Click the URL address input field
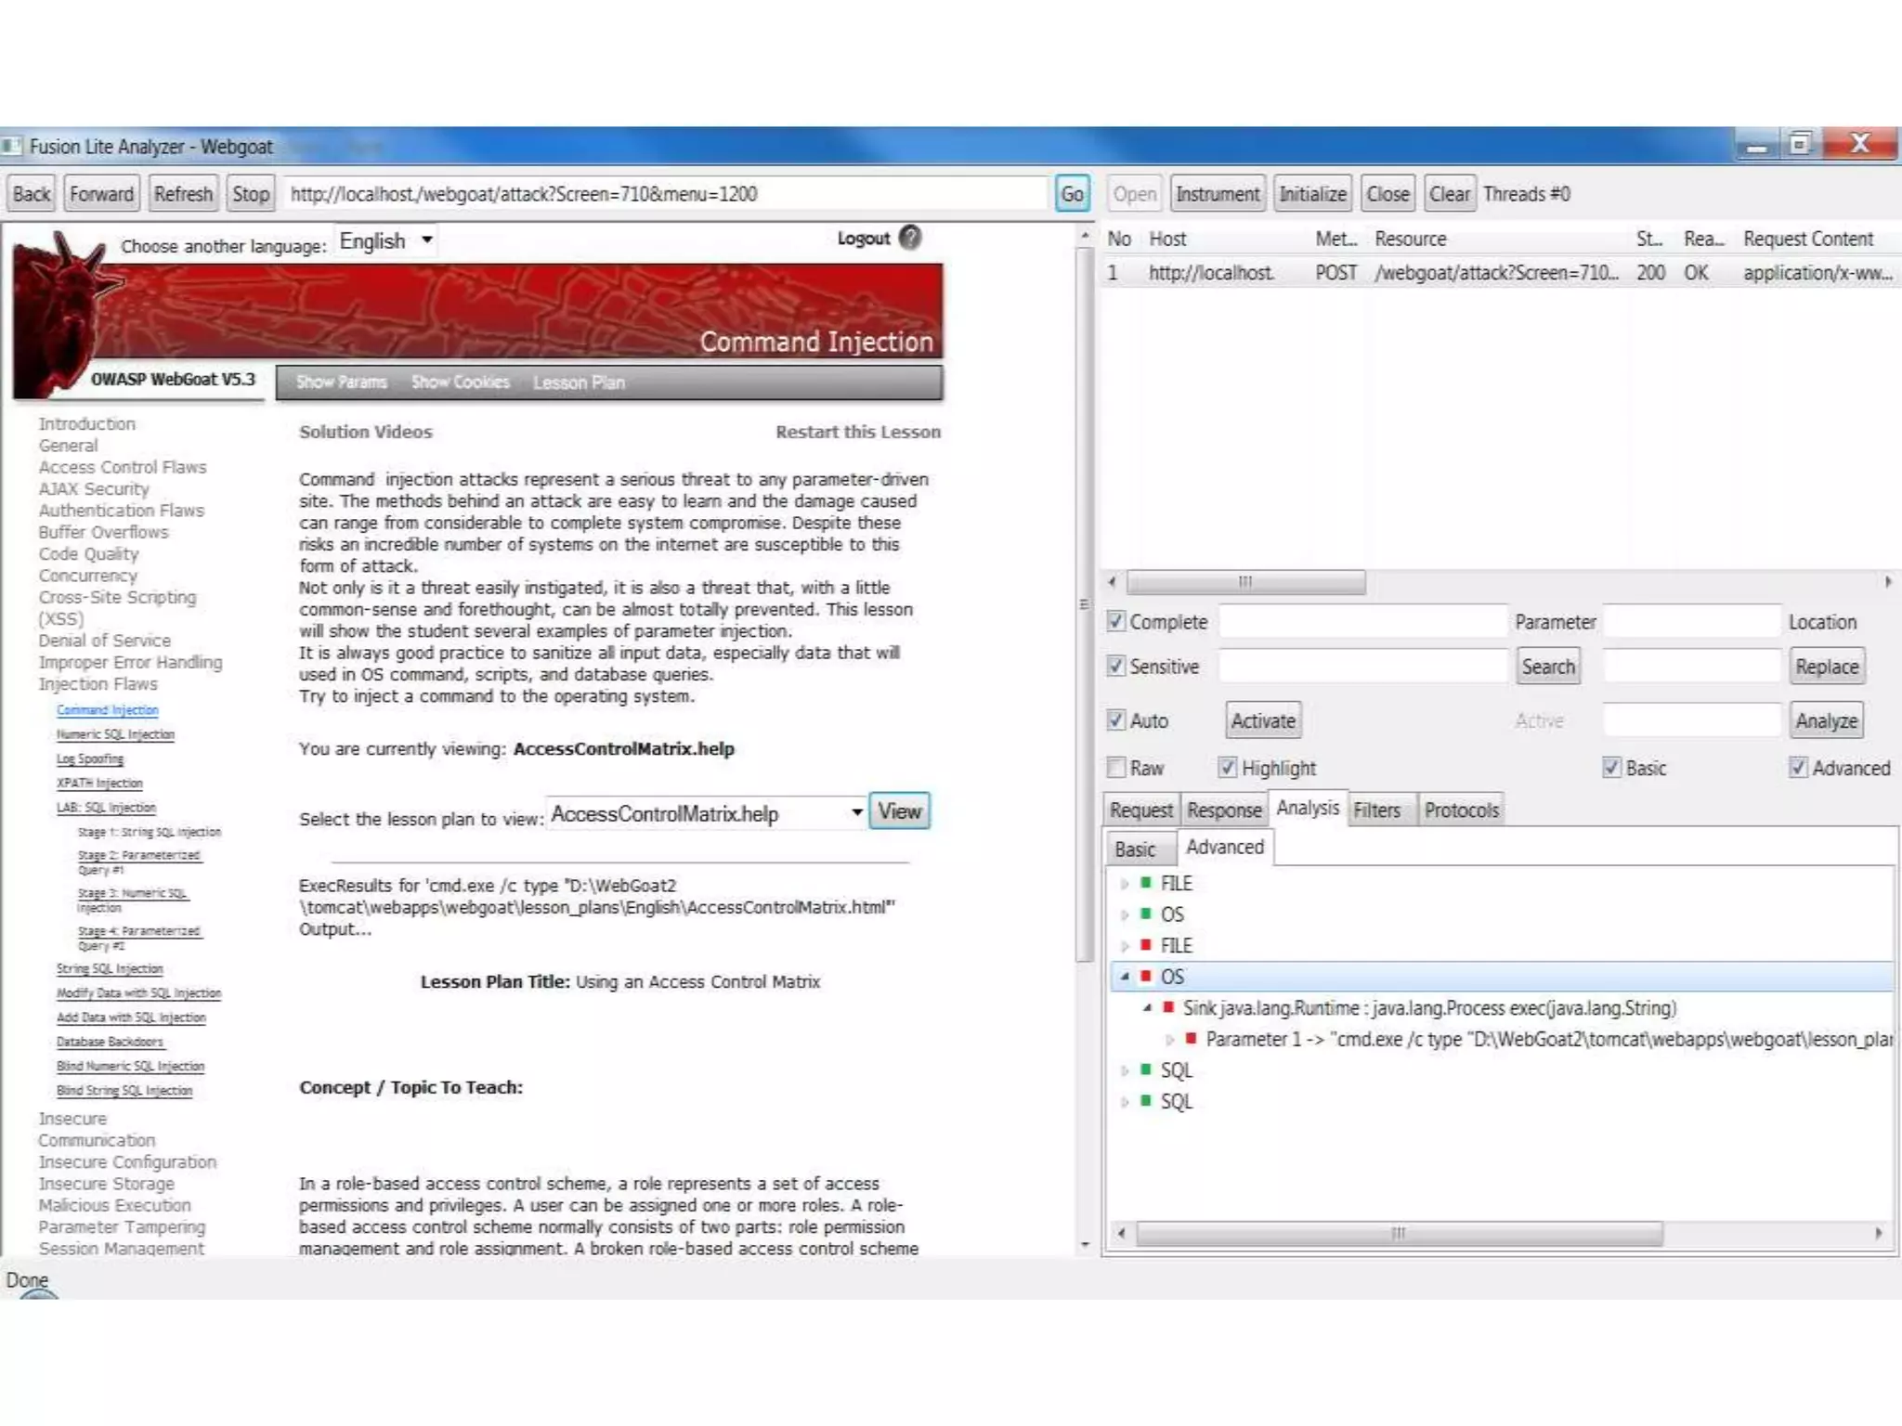 coord(664,194)
